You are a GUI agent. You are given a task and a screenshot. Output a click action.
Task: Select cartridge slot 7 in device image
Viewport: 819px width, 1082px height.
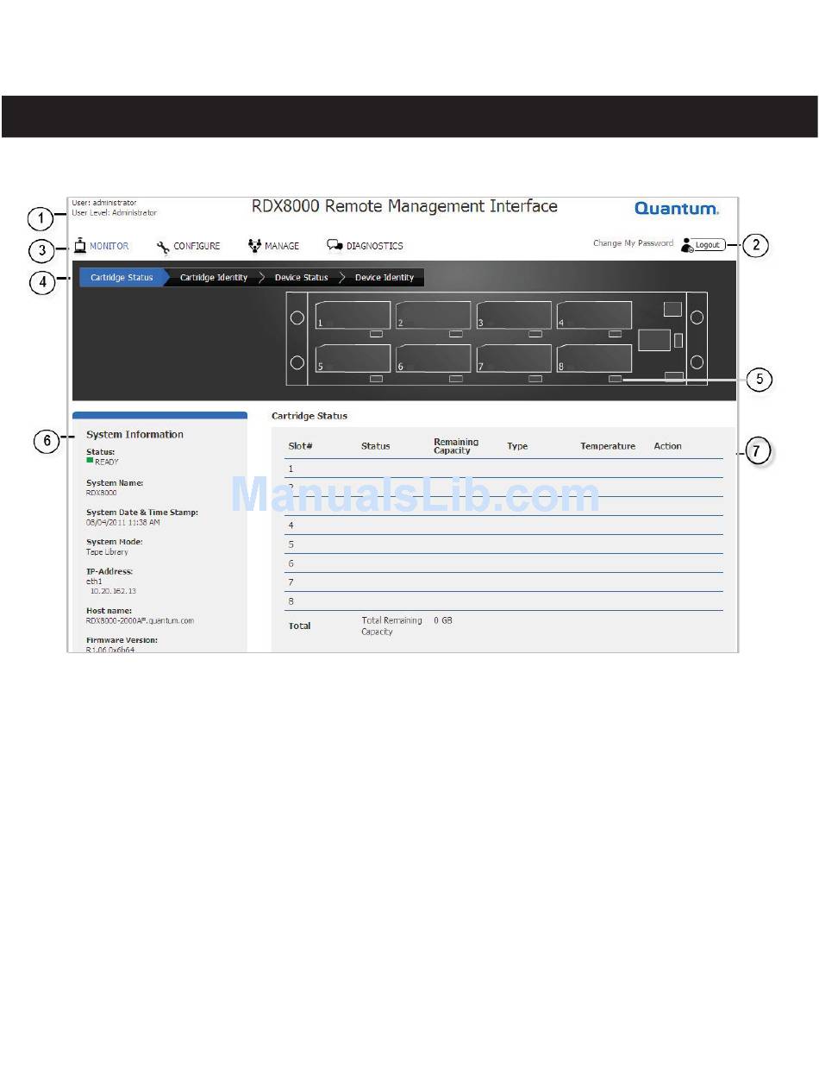[514, 358]
